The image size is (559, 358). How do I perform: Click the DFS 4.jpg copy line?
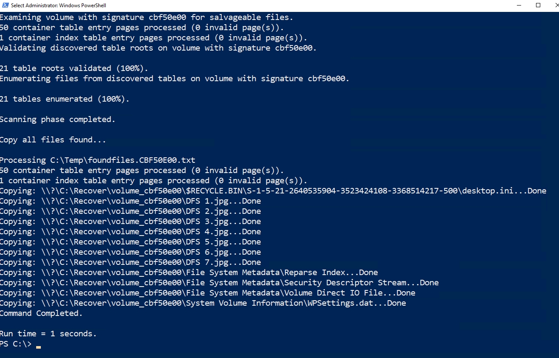click(130, 232)
